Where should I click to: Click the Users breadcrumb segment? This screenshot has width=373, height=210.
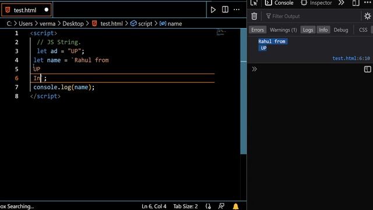26,23
